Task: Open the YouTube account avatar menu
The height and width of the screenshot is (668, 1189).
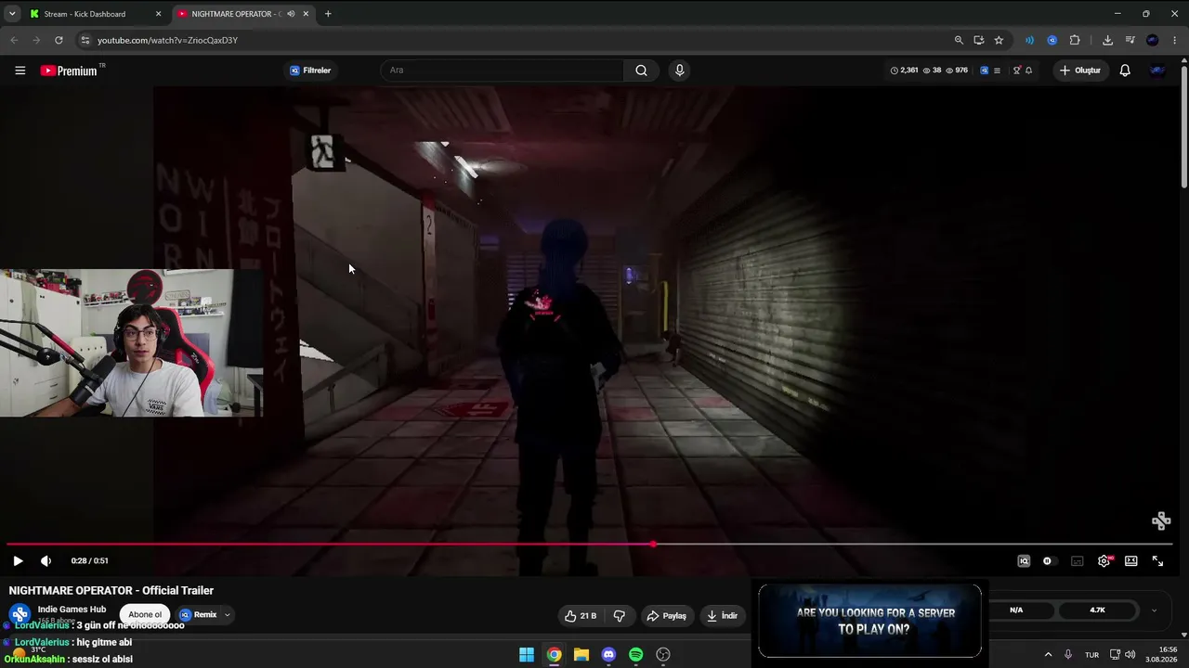Action: pyautogui.click(x=1157, y=71)
